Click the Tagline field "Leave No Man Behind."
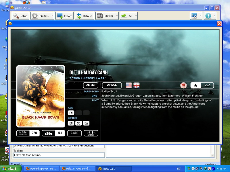The image size is (230, 172). pyautogui.click(x=59, y=155)
